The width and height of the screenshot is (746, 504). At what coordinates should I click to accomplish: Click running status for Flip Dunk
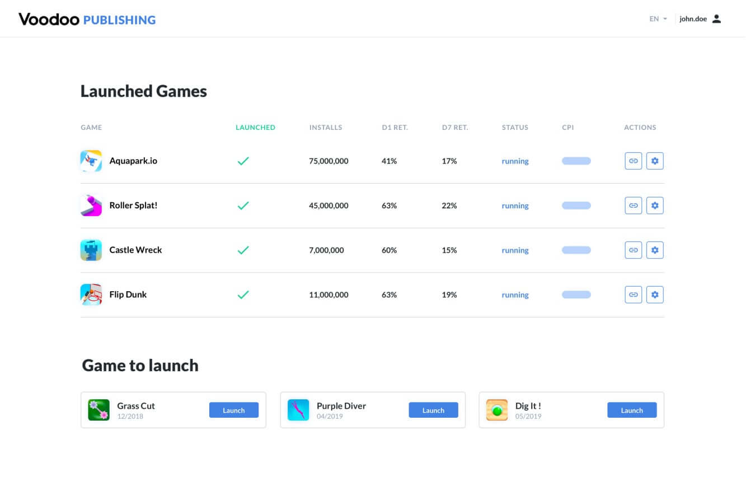click(515, 295)
